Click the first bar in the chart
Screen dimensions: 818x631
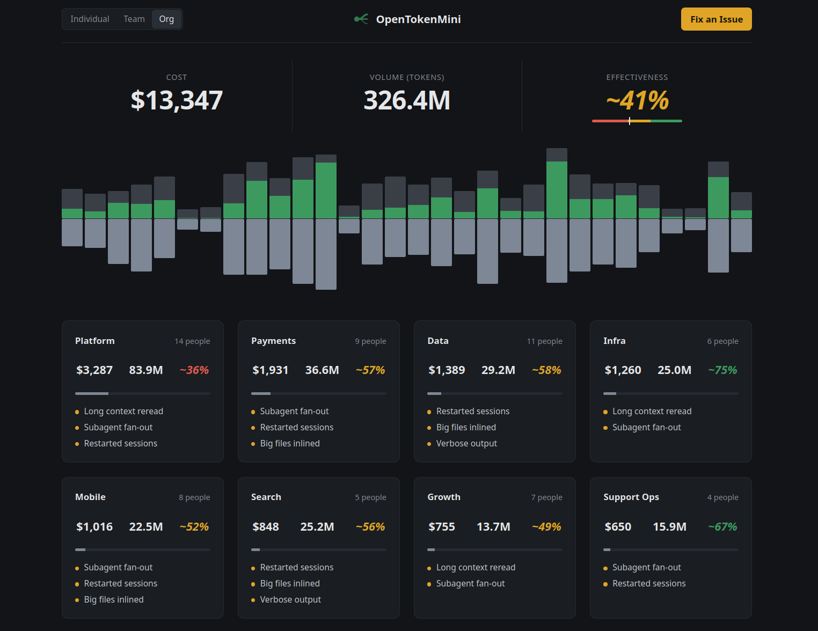pyautogui.click(x=72, y=217)
